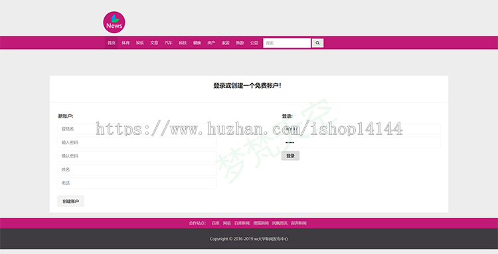Open the 旅游 travel section
498x254 pixels.
(240, 43)
